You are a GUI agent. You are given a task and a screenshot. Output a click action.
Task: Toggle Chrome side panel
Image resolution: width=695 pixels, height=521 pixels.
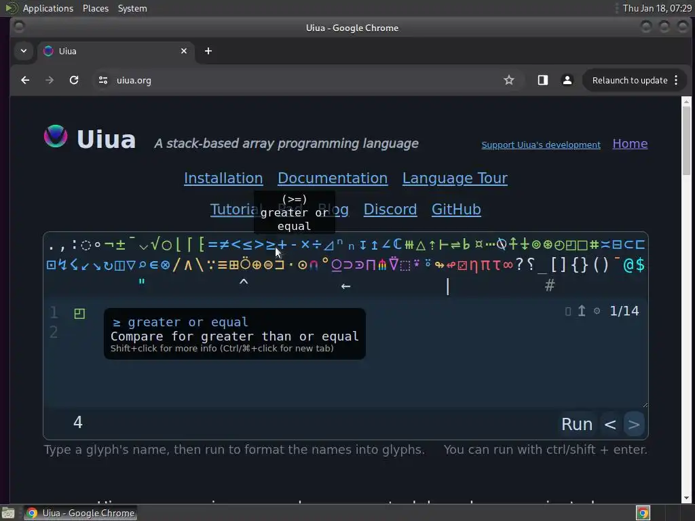point(542,80)
